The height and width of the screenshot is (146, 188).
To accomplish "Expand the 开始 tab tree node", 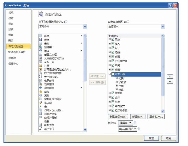I will (110, 39).
